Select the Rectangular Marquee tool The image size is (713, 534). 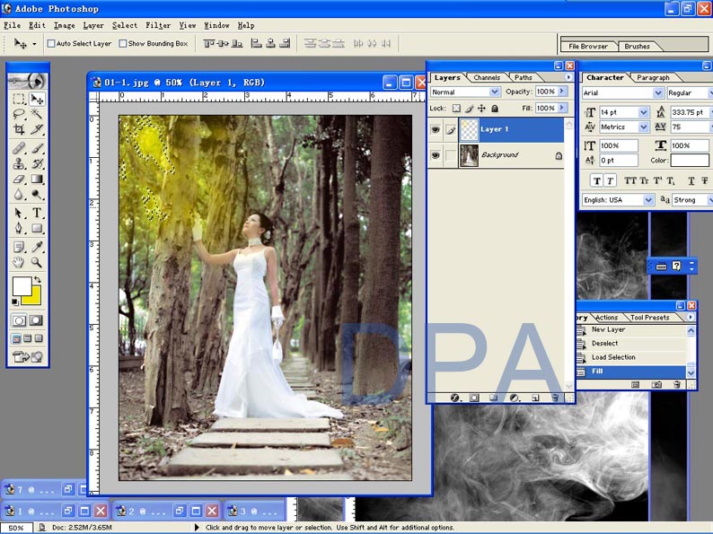[19, 99]
